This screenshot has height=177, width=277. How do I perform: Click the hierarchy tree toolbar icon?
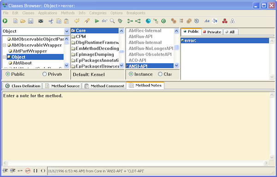coord(156,21)
